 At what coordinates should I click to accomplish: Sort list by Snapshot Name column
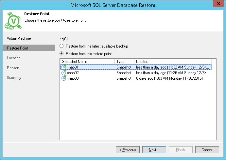pyautogui.click(x=87, y=62)
